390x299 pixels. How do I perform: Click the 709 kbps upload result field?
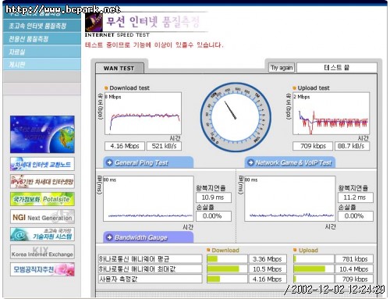point(313,146)
